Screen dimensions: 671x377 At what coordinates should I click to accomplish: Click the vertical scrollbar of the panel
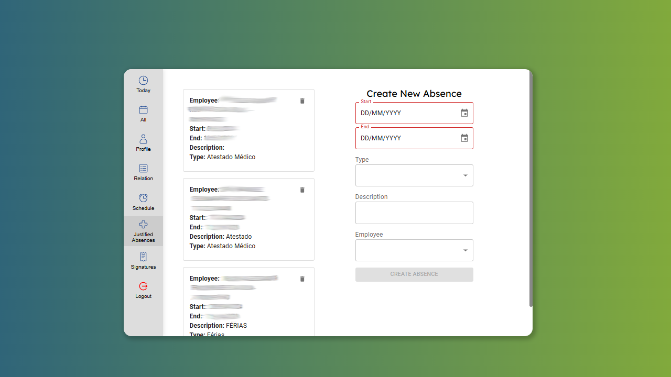531,188
